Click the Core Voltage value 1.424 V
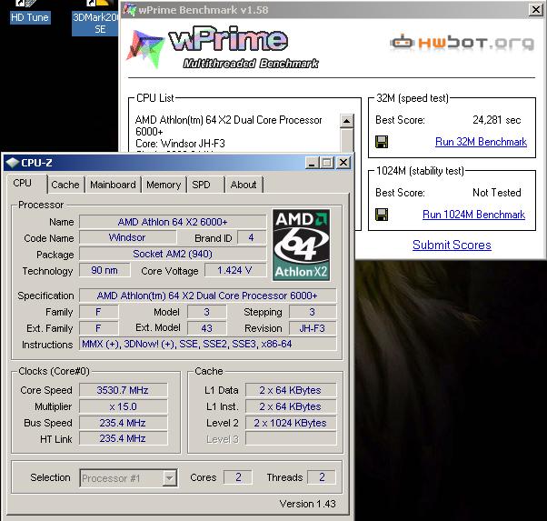The width and height of the screenshot is (547, 521). (x=234, y=270)
